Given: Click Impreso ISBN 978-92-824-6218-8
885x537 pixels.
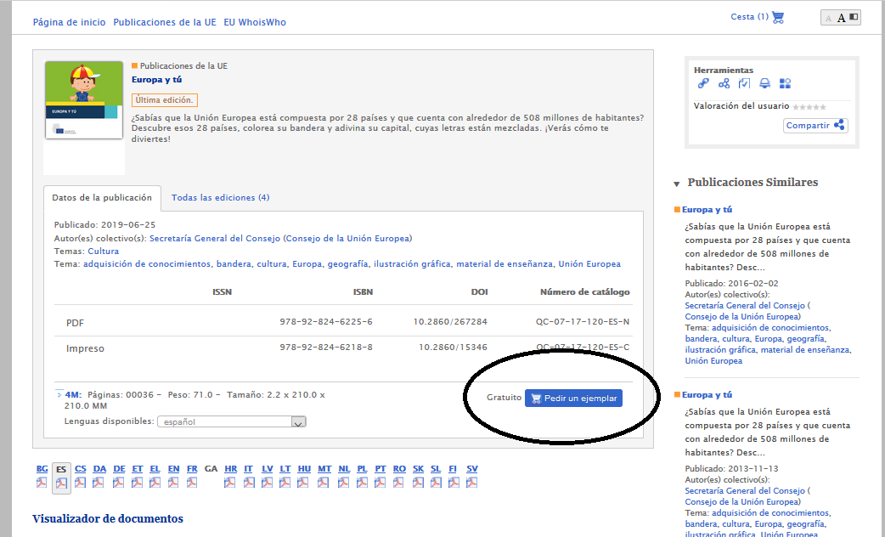Looking at the screenshot, I should click(x=326, y=348).
